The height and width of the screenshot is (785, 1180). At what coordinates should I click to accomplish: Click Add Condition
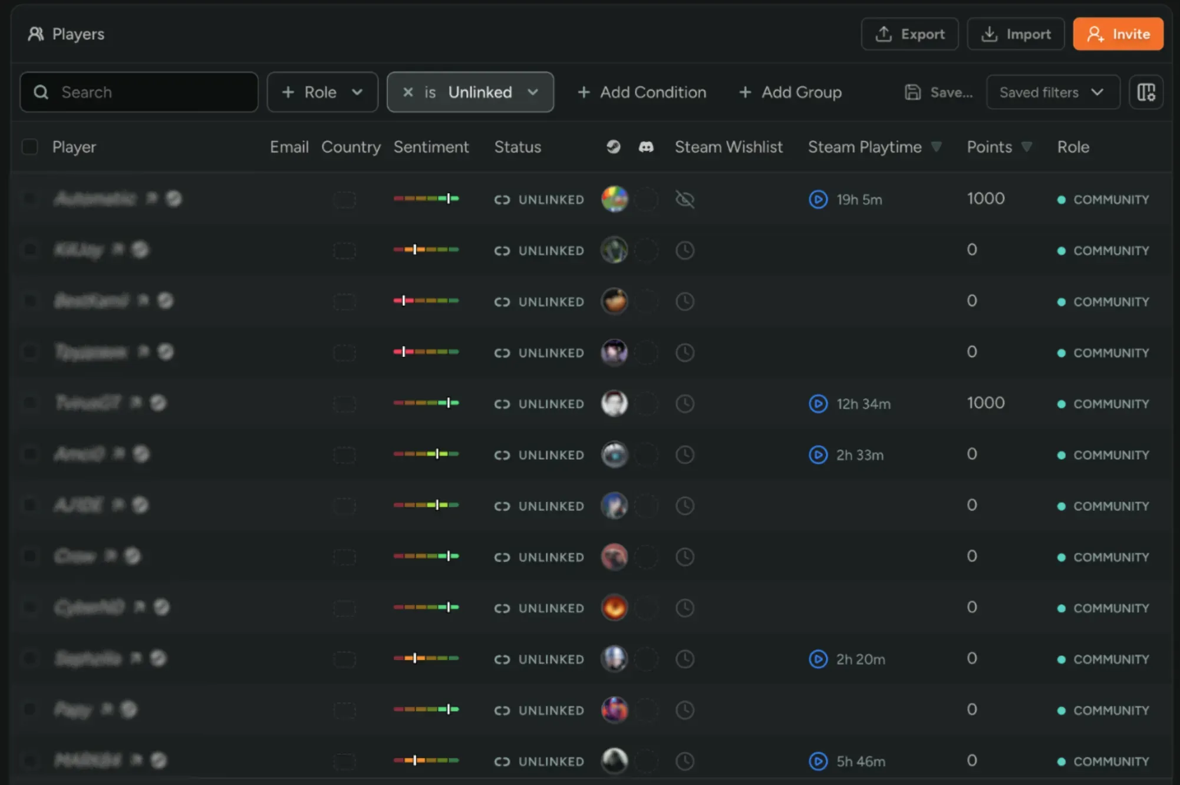click(x=642, y=92)
